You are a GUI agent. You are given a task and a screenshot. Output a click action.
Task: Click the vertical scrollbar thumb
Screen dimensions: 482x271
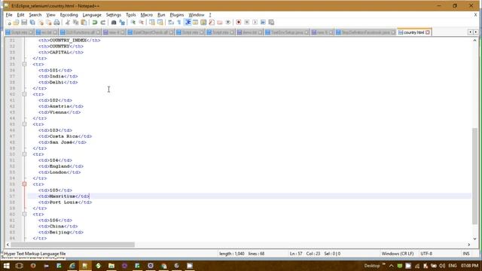475,176
